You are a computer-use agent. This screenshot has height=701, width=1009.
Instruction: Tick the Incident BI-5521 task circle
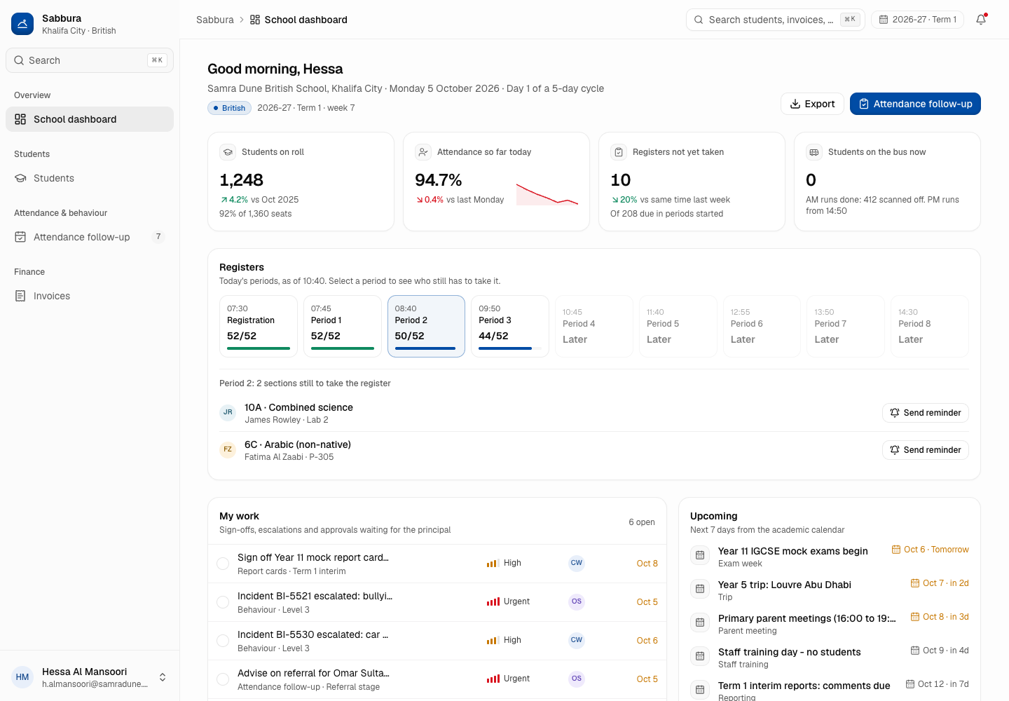coord(223,602)
